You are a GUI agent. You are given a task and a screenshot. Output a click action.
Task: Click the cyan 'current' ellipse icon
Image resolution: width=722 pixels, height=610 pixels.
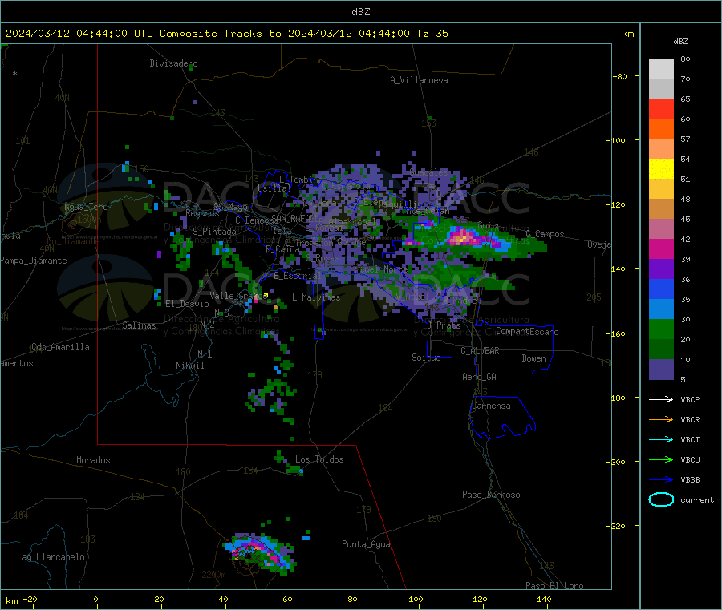[661, 499]
